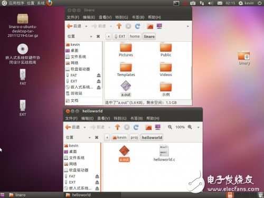Close sidebar pane in helloworld window
The height and width of the screenshot is (198, 264).
(97, 137)
